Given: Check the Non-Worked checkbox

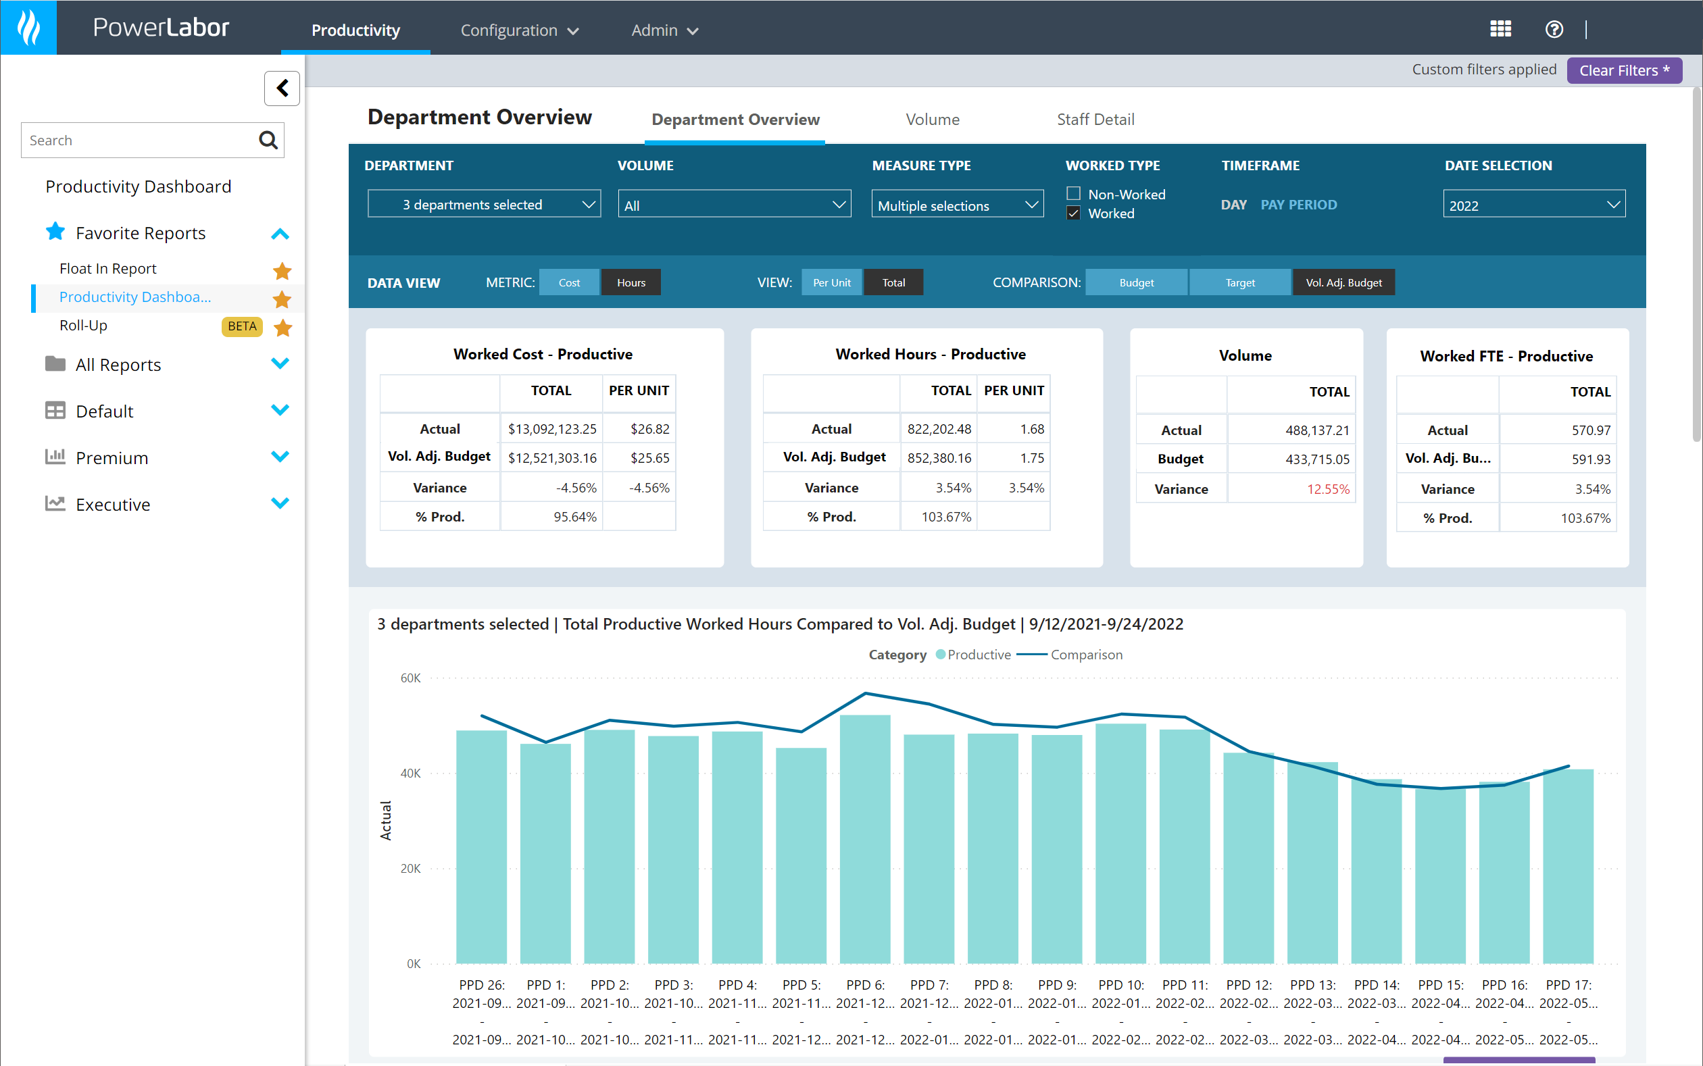Looking at the screenshot, I should pos(1073,193).
